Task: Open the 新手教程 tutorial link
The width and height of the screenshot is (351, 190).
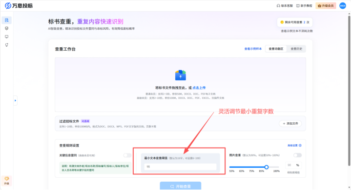Action: coord(304,6)
